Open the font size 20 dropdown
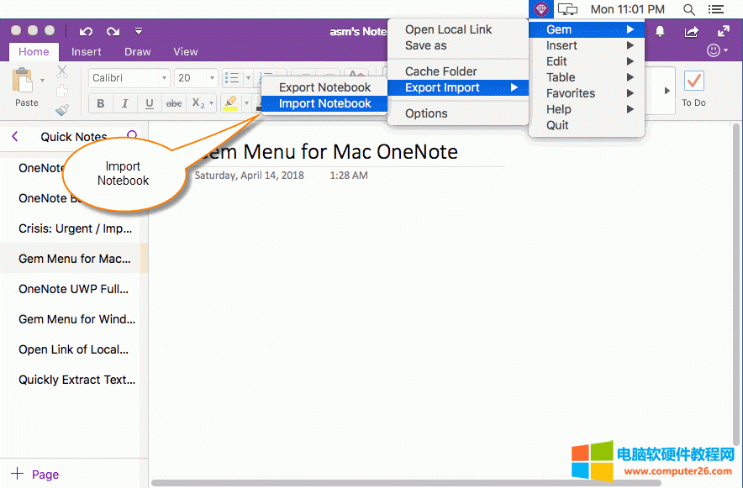Viewport: 743px width, 488px height. (196, 78)
